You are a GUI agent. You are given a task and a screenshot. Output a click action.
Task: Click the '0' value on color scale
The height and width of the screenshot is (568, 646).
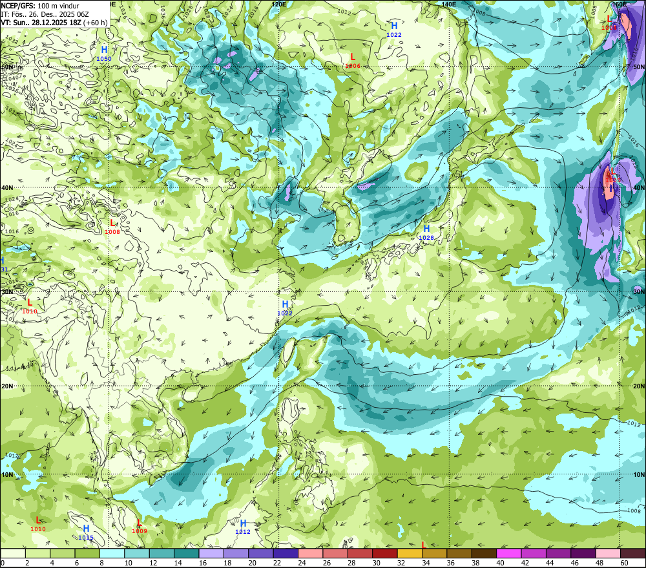3,563
